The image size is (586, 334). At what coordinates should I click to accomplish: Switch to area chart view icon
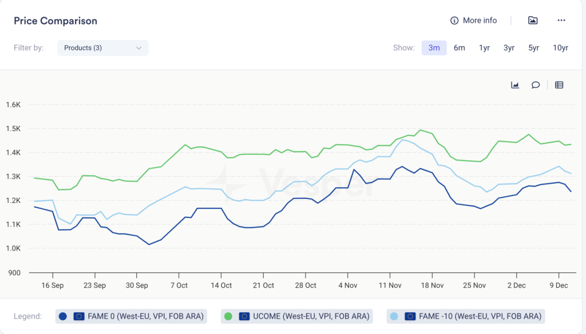pos(515,85)
